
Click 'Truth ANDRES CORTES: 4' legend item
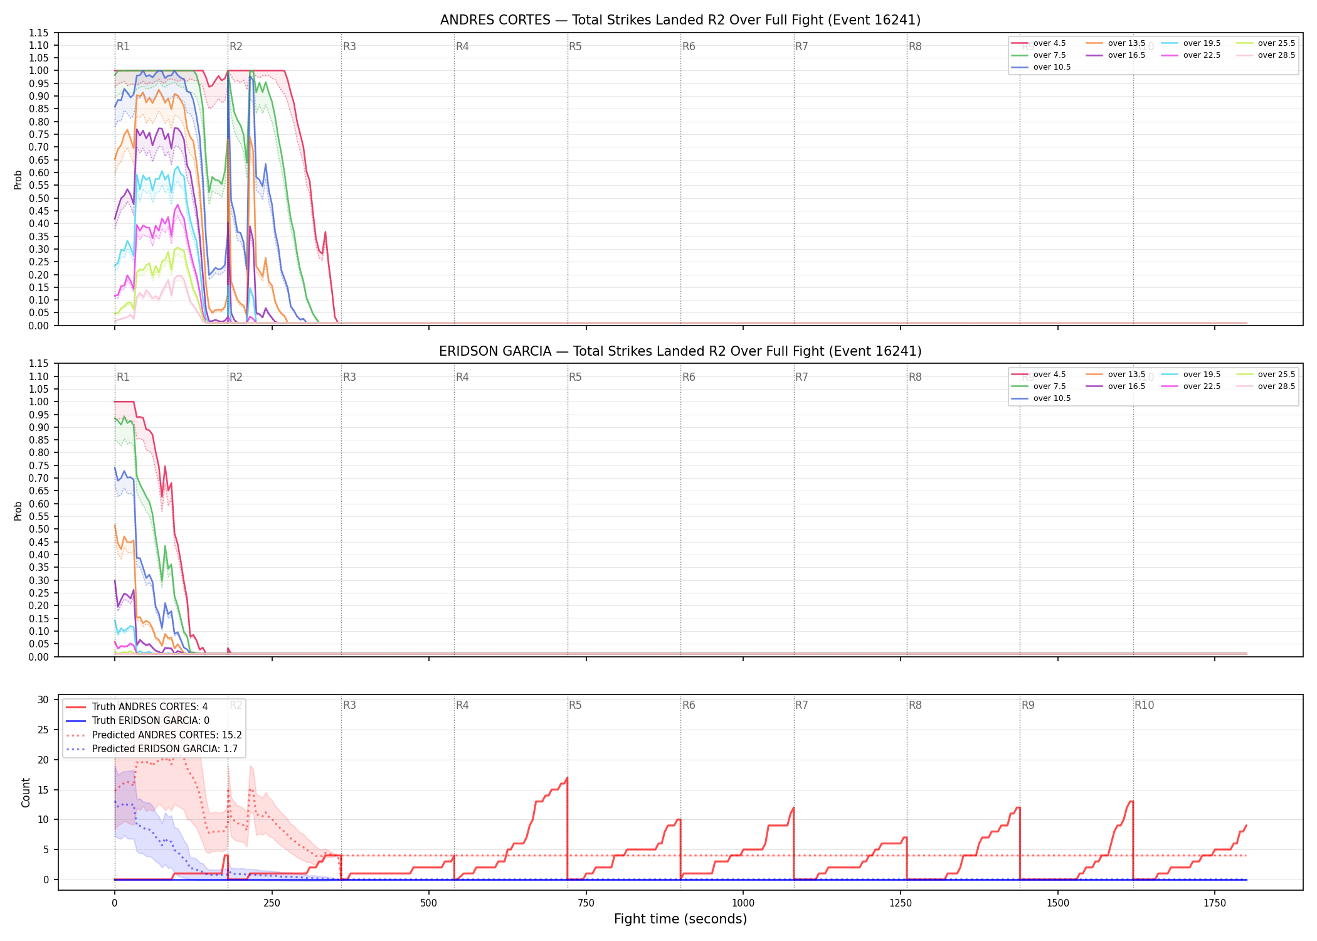tap(137, 707)
